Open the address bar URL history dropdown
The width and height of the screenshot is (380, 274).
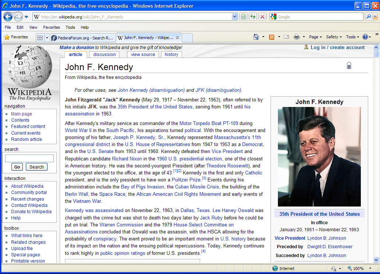[x=234, y=17]
